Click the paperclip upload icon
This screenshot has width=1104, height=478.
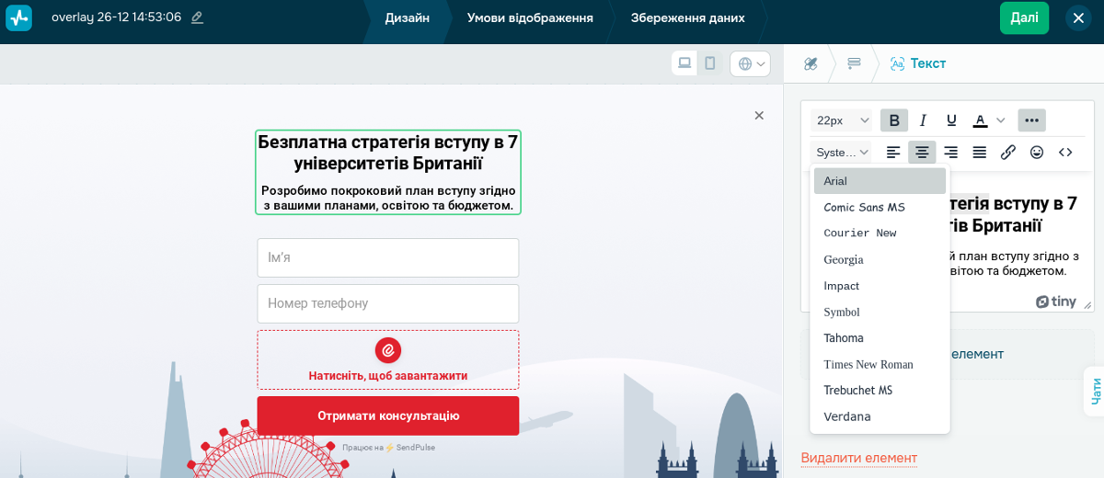click(x=388, y=350)
